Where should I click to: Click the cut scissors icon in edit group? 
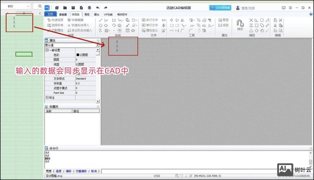pyautogui.click(x=275, y=26)
